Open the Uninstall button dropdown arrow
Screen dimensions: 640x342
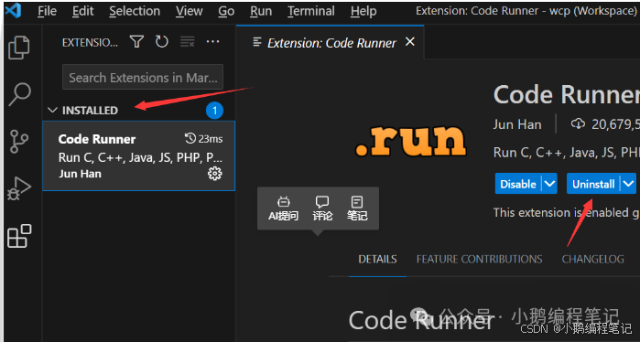[x=628, y=184]
